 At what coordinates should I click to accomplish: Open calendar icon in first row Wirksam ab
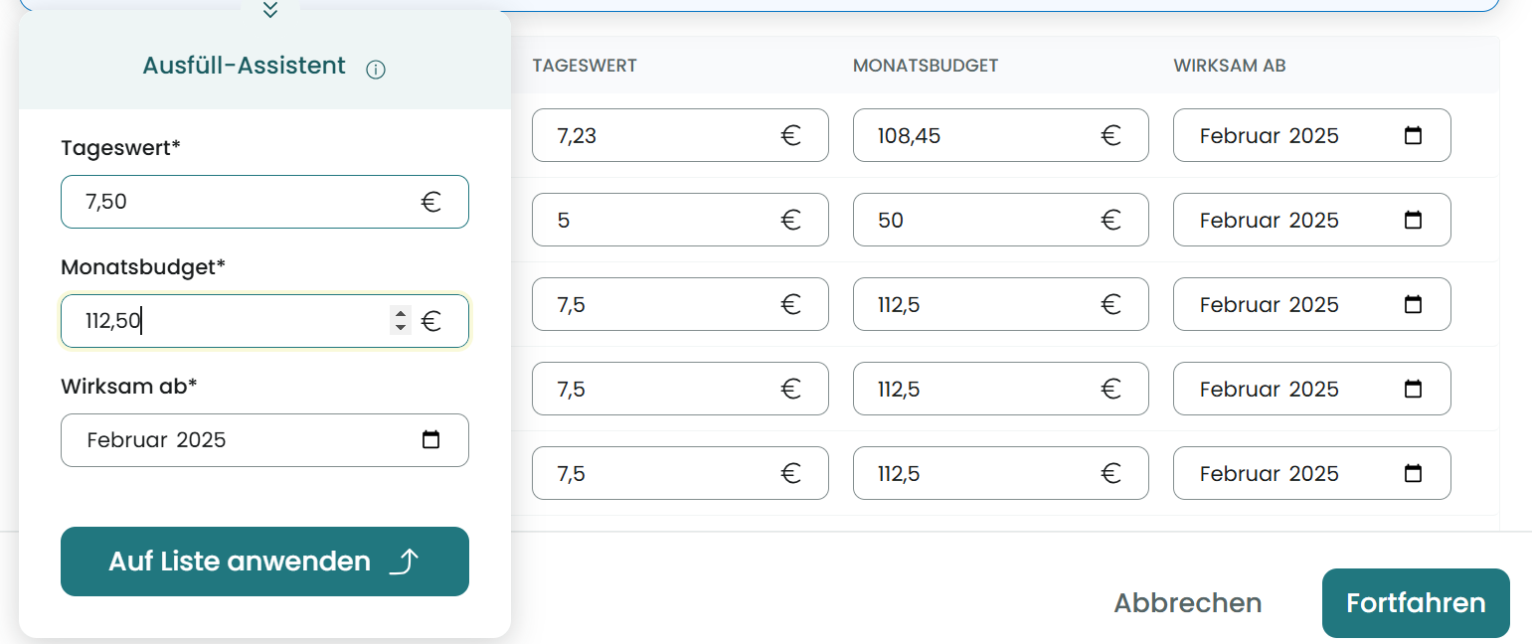coord(1413,136)
